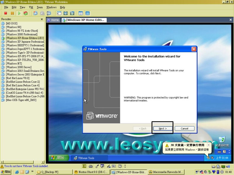Viewport: 234px width, 175px height.
Task: Click the Suspend (pause) toolbar icon
Action: point(12,13)
